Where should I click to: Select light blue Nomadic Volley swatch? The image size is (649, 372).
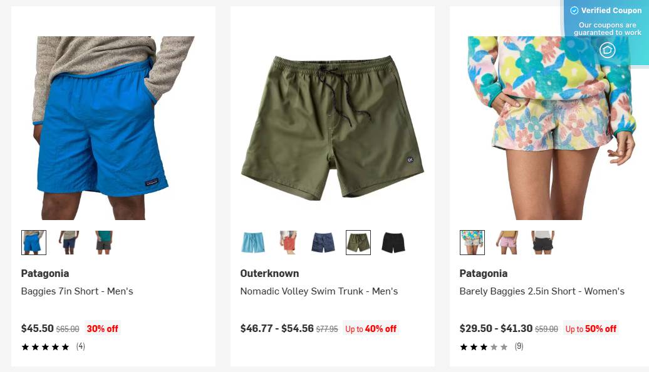253,243
